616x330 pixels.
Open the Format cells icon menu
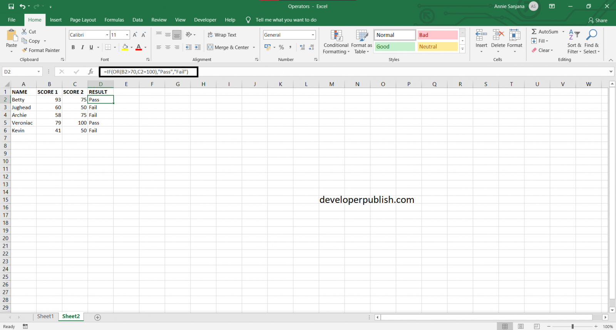tap(515, 35)
